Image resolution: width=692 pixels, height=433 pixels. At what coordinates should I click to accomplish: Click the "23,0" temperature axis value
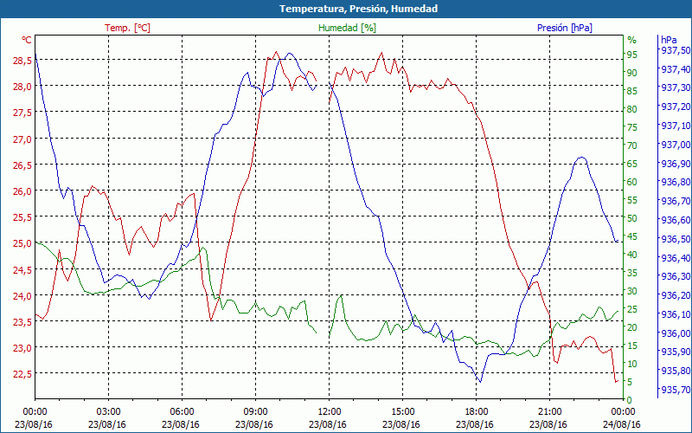pos(22,348)
